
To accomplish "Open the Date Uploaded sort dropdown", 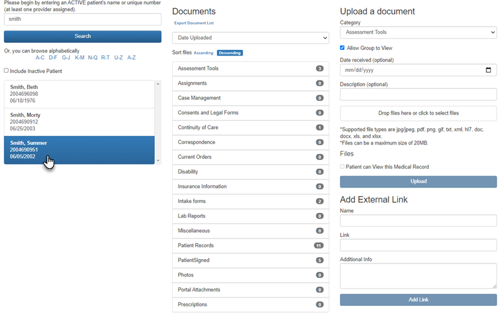I will [250, 39].
